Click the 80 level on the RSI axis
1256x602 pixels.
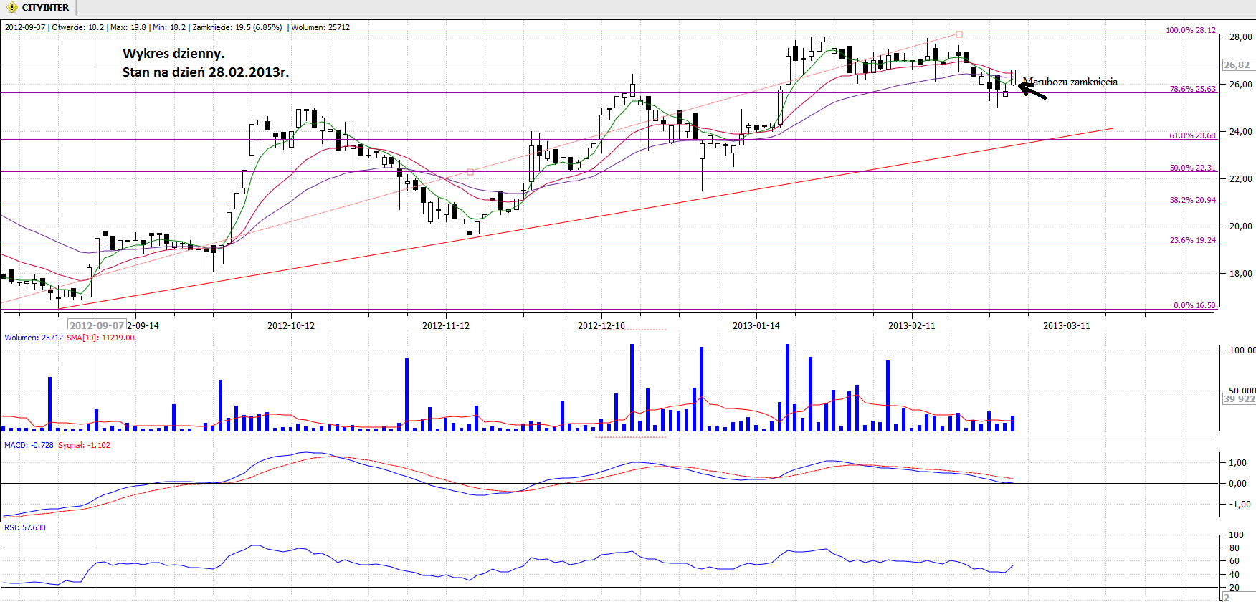point(1234,548)
